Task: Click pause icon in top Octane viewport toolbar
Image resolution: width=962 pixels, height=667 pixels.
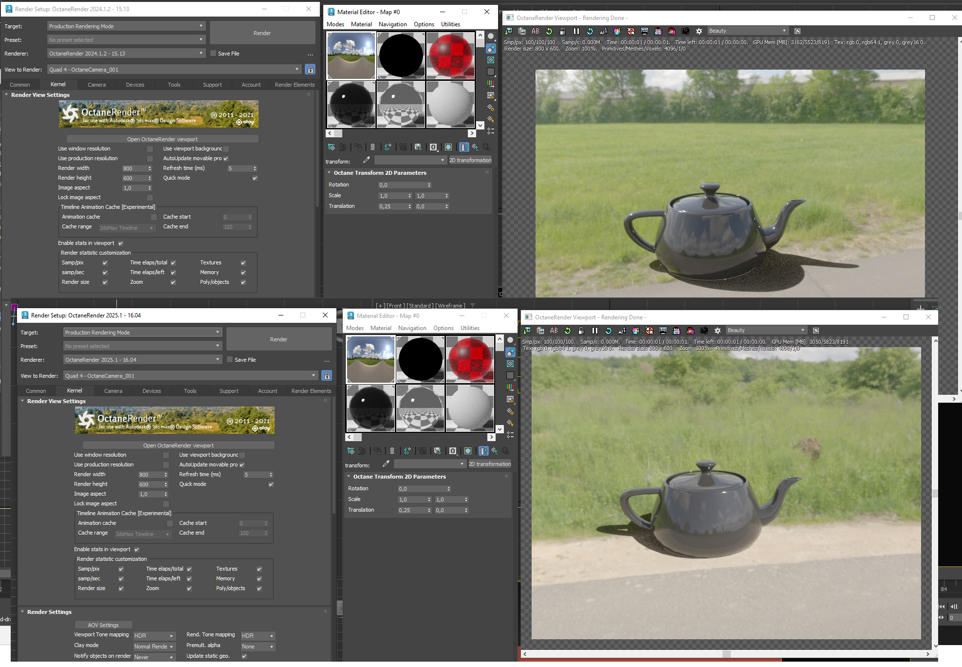Action: (x=576, y=31)
